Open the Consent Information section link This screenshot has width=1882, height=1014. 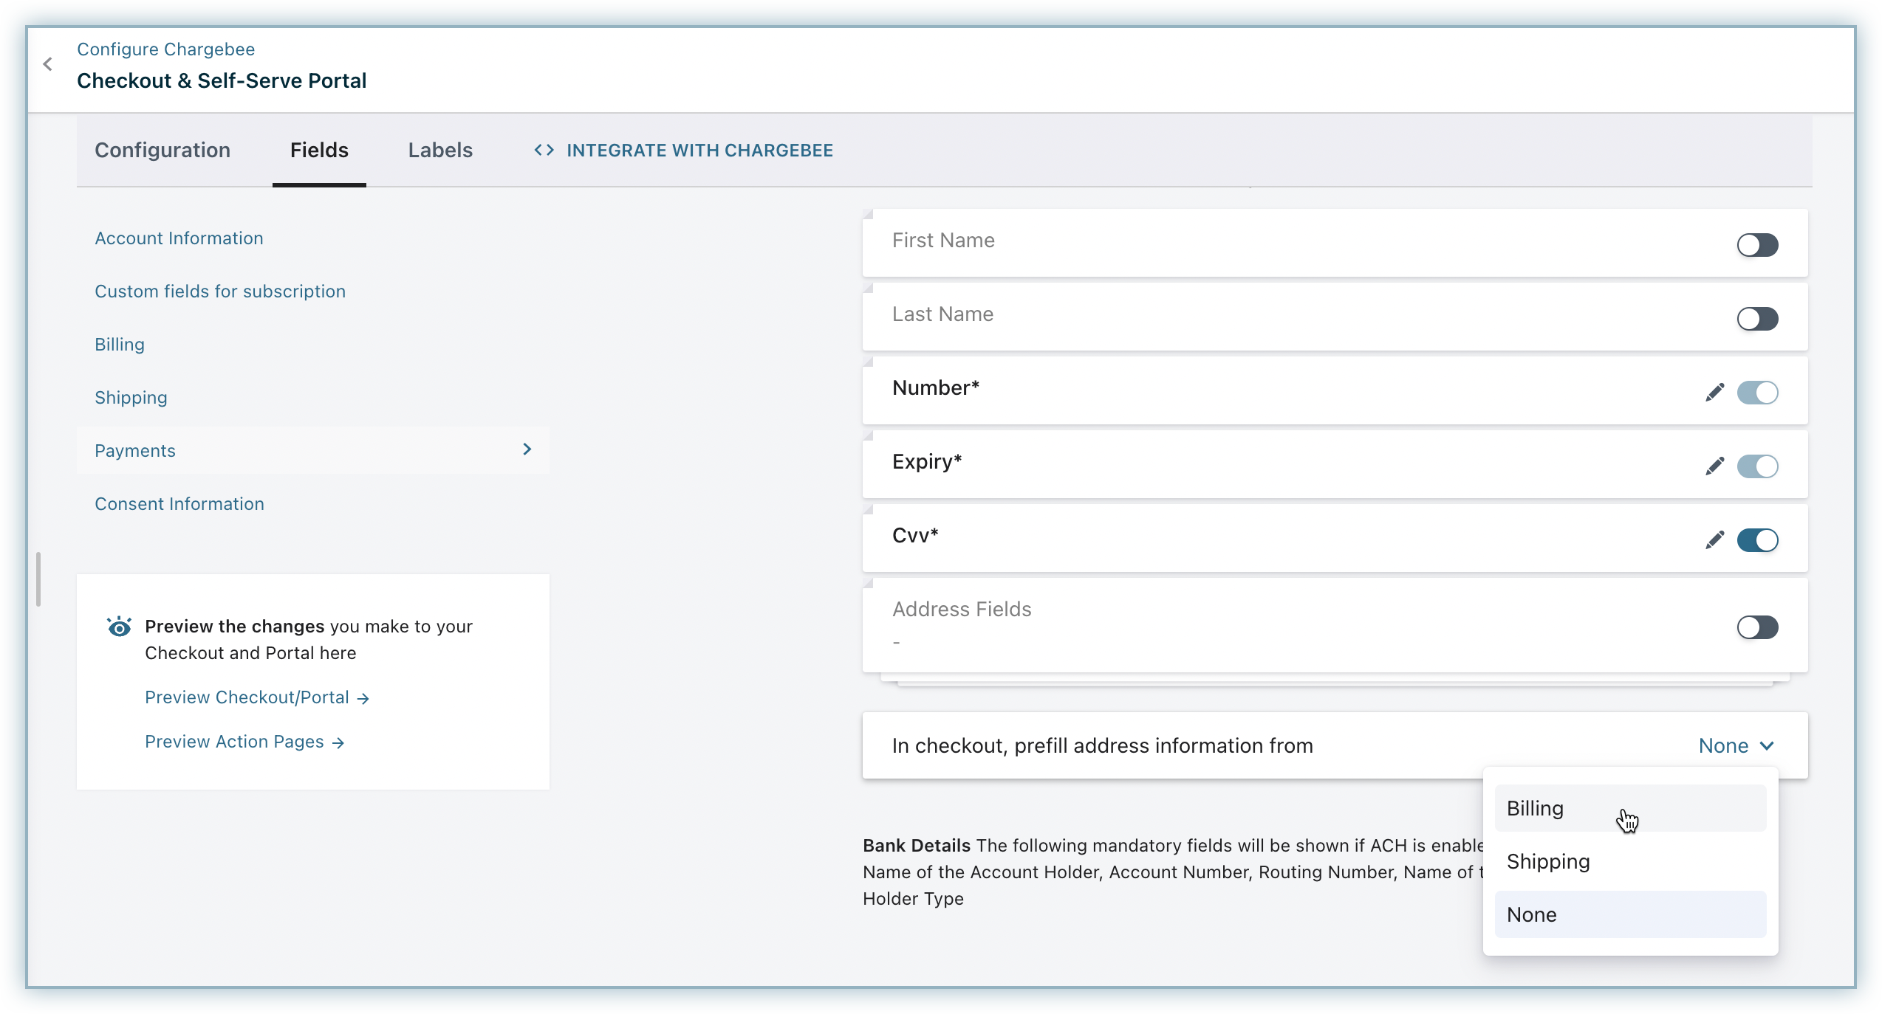click(179, 504)
